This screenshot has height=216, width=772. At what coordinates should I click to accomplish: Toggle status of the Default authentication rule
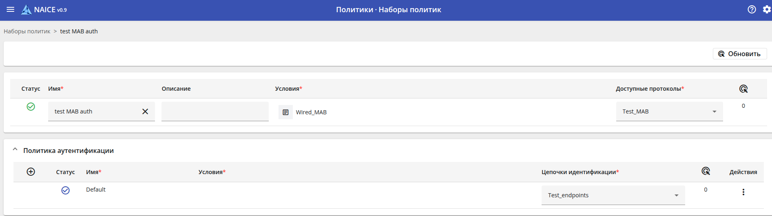coord(65,190)
